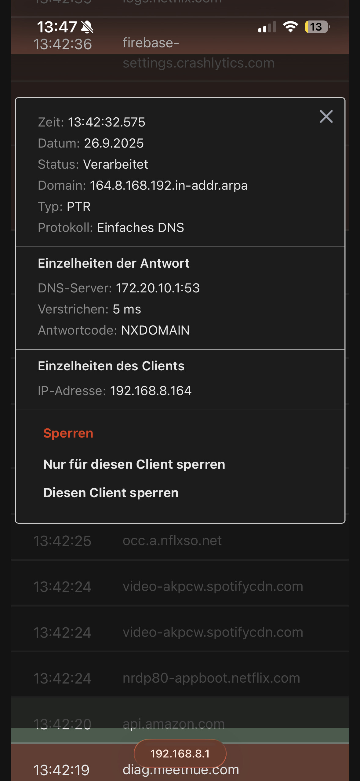Tap the Einzelheiten der Antwort heading

click(x=114, y=263)
